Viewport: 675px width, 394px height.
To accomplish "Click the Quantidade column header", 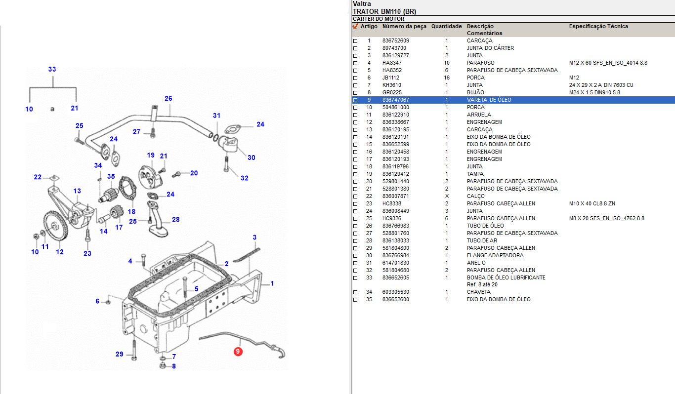I will 446,26.
